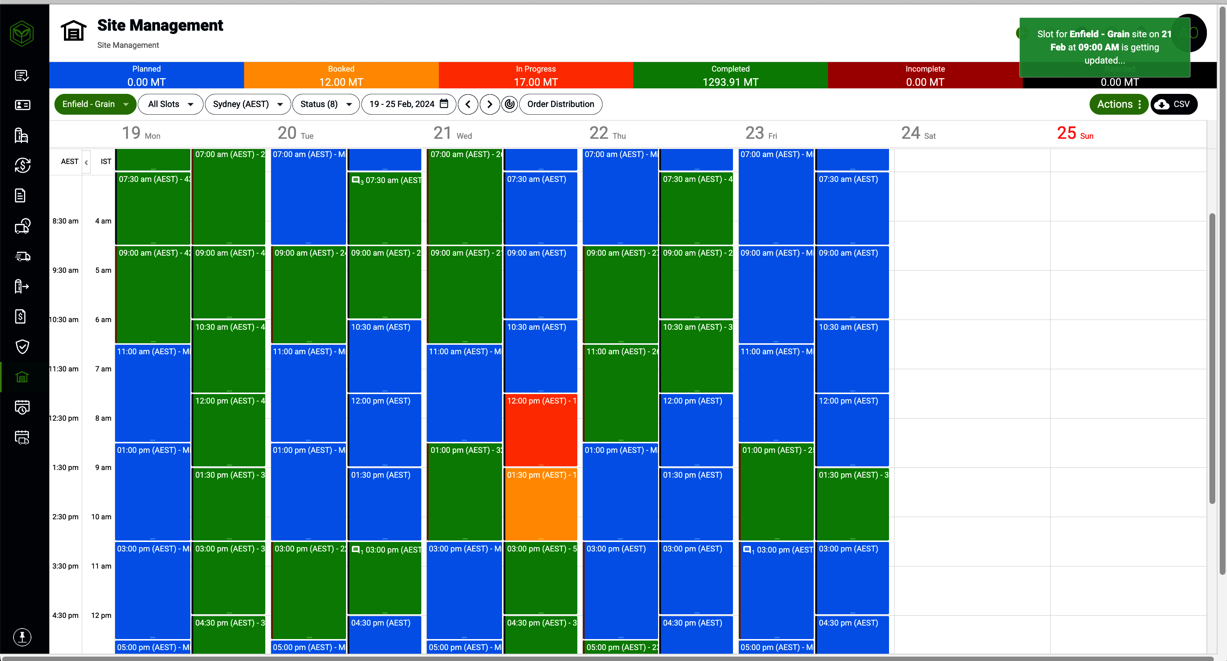Open the Actions menu button
Viewport: 1227px width, 661px height.
click(x=1118, y=104)
